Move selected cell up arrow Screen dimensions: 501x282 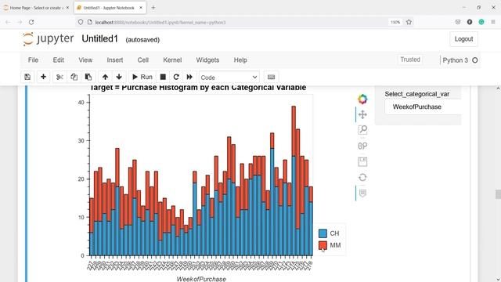tap(105, 77)
